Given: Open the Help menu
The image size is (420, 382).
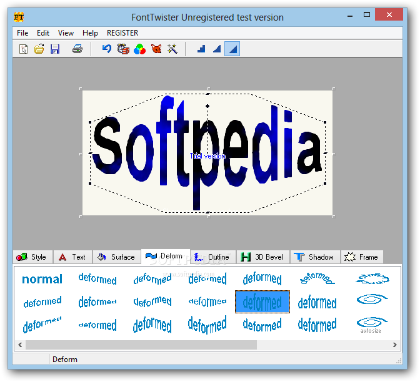Looking at the screenshot, I should (90, 33).
